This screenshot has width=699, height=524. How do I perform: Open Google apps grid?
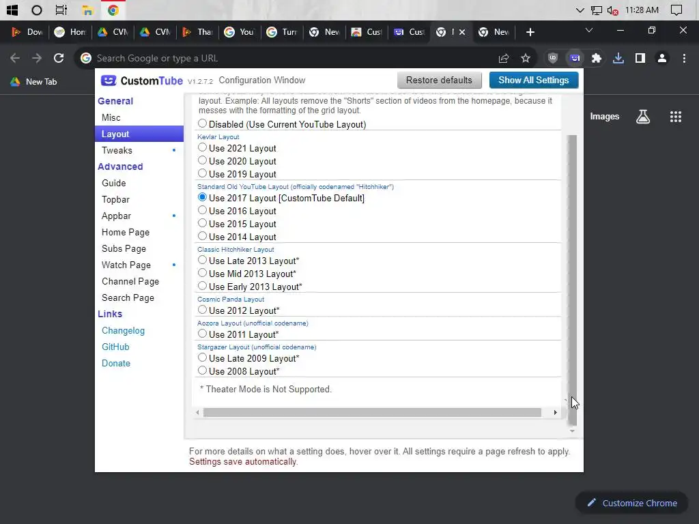coord(676,117)
